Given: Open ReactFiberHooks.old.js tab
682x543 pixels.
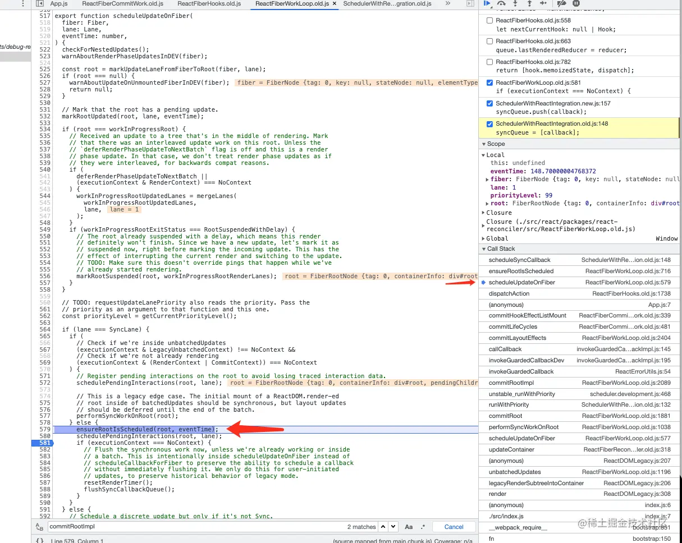Looking at the screenshot, I should click(209, 3).
